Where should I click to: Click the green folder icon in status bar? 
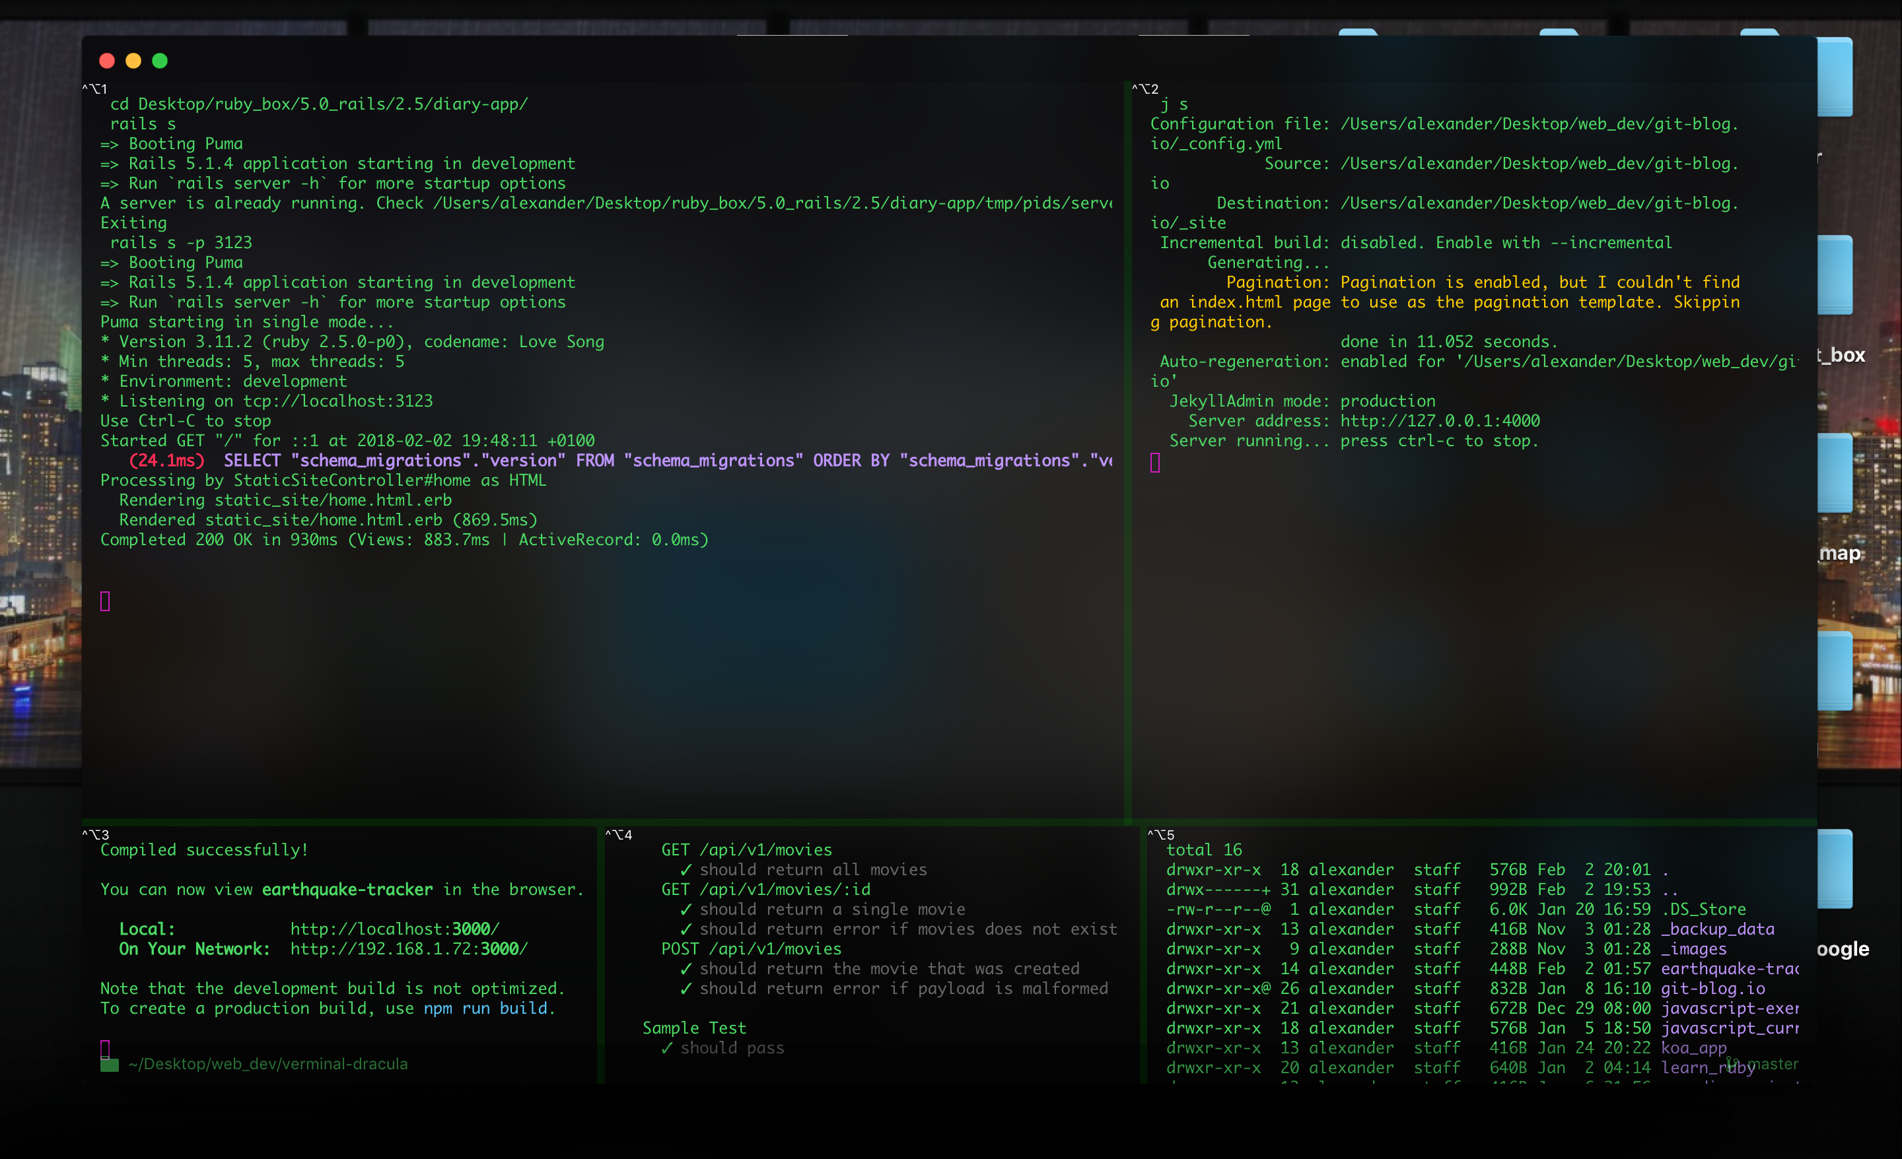pos(110,1065)
